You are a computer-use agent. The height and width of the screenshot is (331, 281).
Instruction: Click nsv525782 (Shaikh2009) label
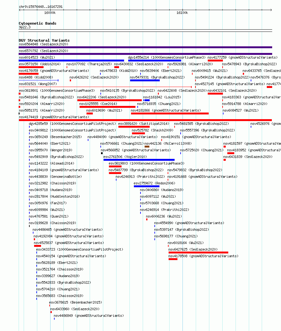(152, 130)
